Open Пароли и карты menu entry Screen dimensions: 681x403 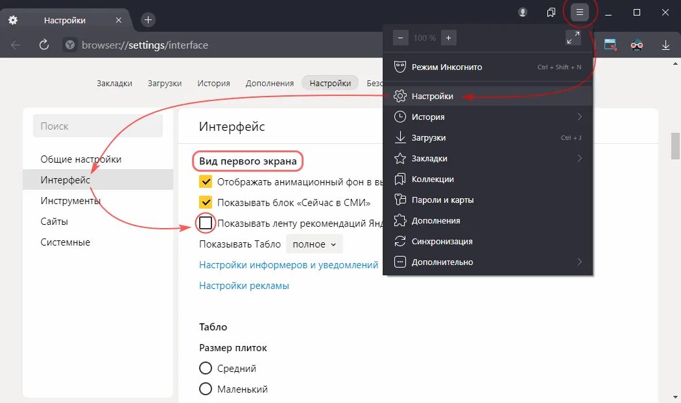[x=488, y=200]
